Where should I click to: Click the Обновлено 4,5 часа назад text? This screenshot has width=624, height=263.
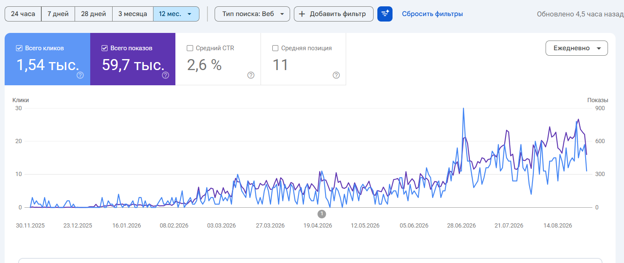point(580,14)
